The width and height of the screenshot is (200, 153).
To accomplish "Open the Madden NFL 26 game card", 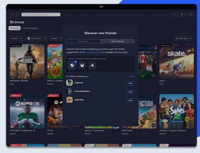I will [x=27, y=111].
